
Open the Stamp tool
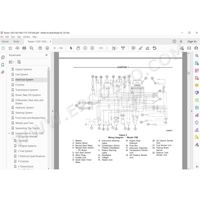tap(155, 48)
